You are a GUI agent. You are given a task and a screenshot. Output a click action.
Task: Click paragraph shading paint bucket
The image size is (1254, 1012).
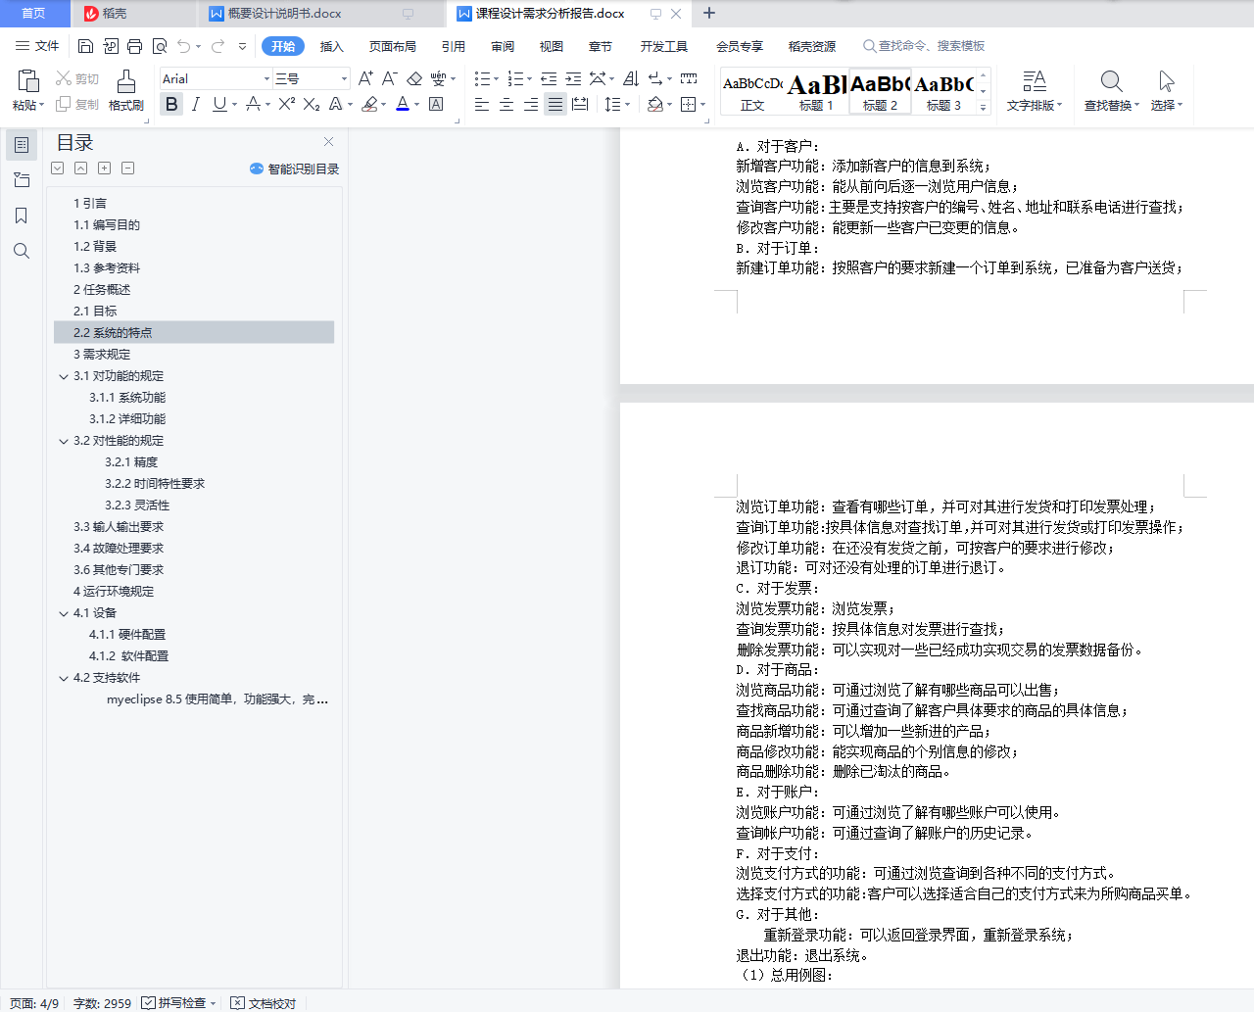pyautogui.click(x=655, y=104)
